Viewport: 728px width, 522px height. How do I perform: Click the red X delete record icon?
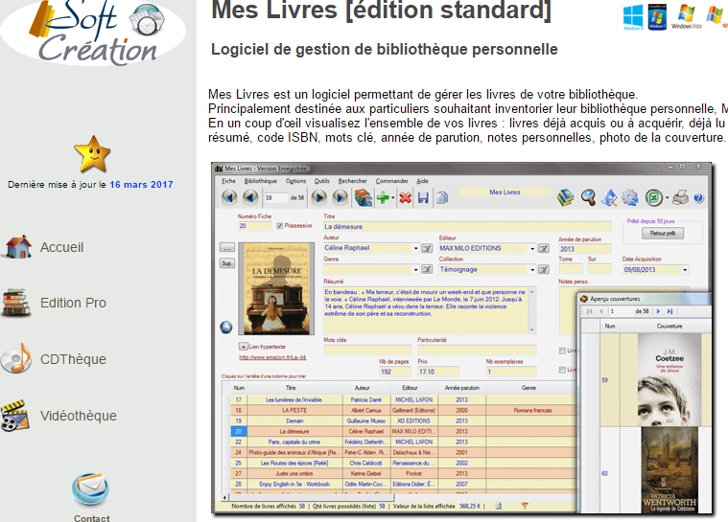pyautogui.click(x=405, y=198)
